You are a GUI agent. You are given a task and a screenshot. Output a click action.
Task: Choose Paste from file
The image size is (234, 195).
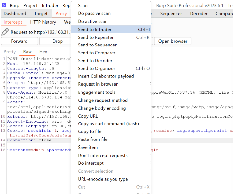[111, 139]
